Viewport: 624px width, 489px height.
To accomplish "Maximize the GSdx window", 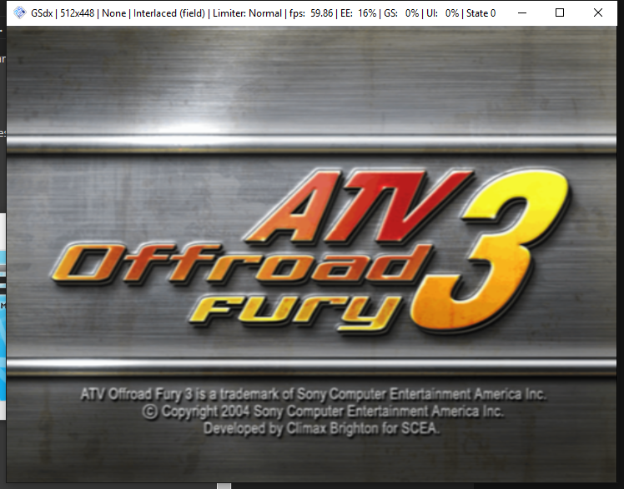I will (x=560, y=13).
